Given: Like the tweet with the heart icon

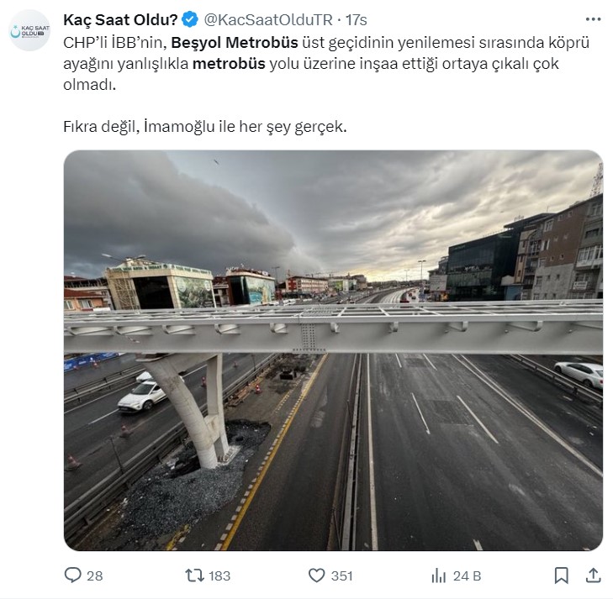Looking at the screenshot, I should pos(317,575).
